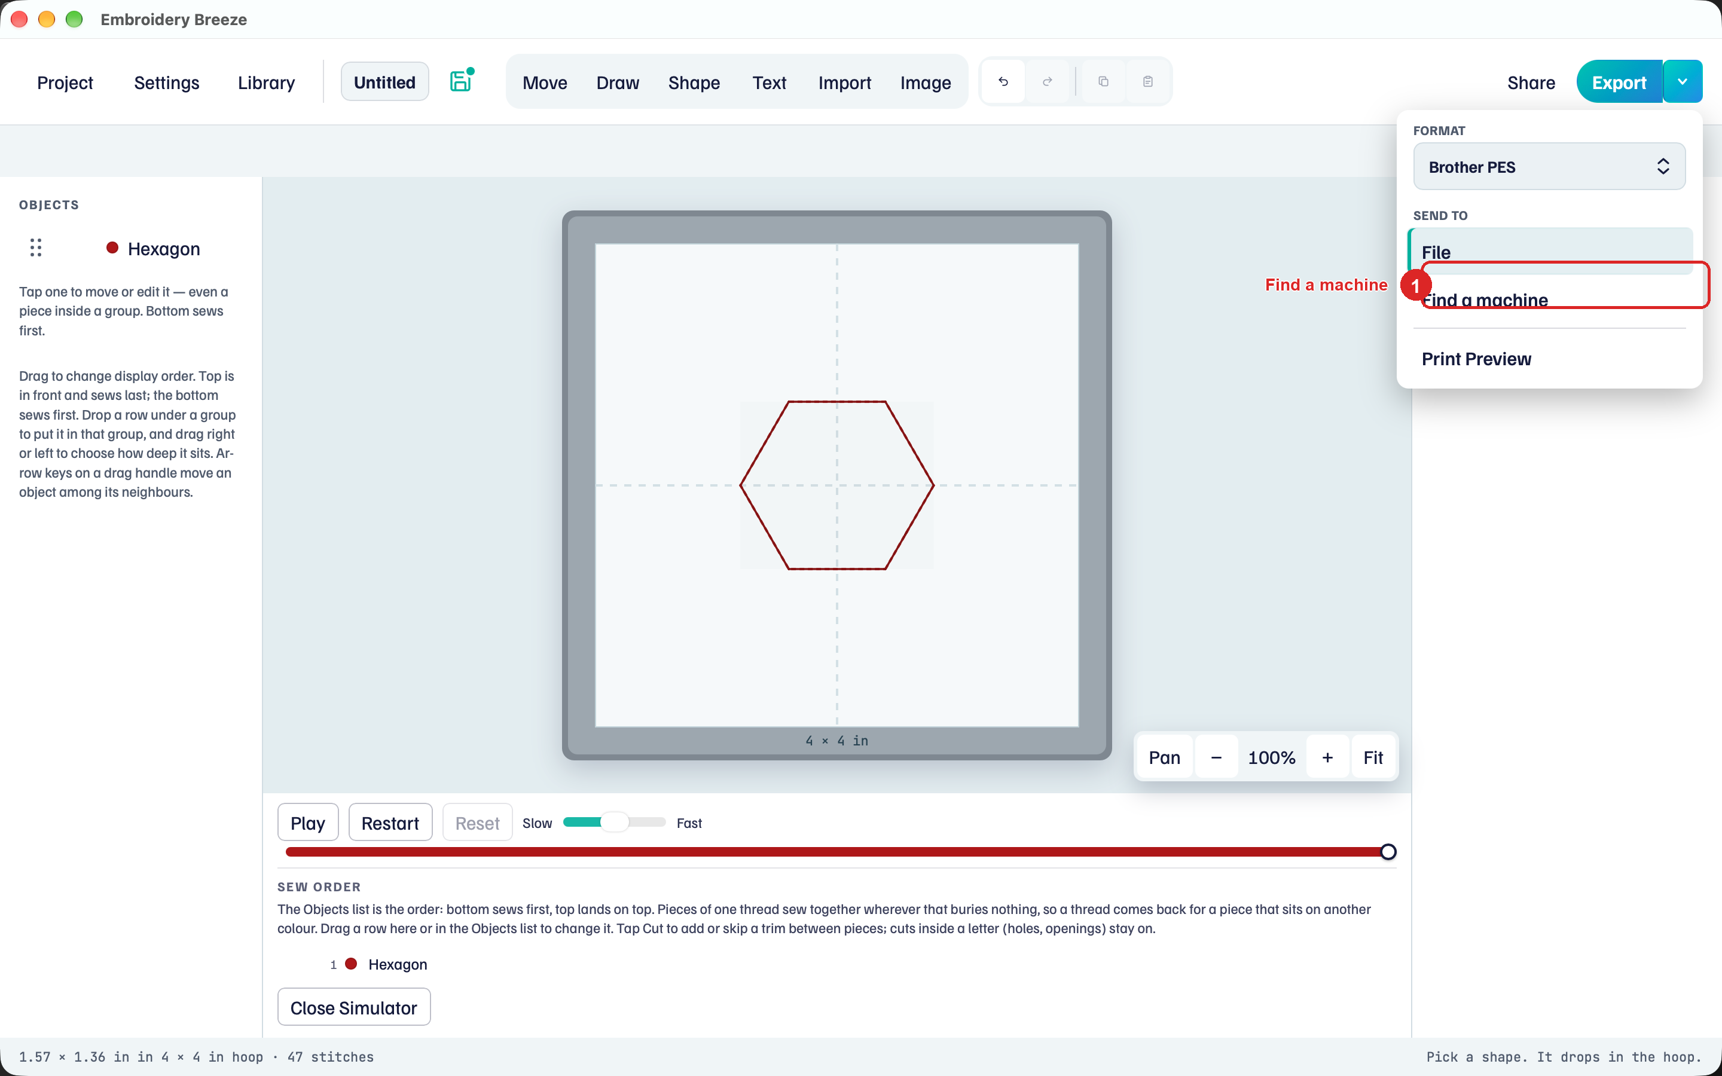Click the Reset simulator button
Viewport: 1722px width, 1076px height.
click(478, 823)
